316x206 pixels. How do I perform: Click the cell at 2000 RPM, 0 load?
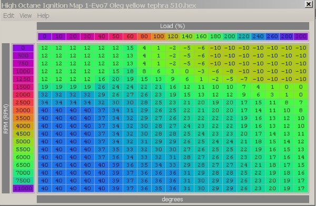45,95
